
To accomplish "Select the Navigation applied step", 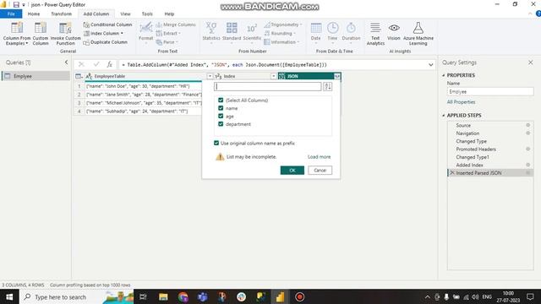I will (467, 133).
